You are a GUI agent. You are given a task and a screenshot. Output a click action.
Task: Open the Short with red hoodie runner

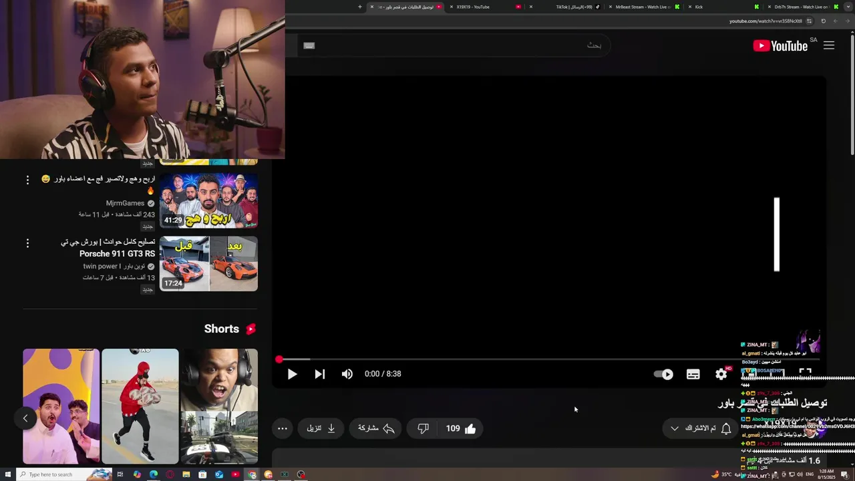[x=140, y=406]
